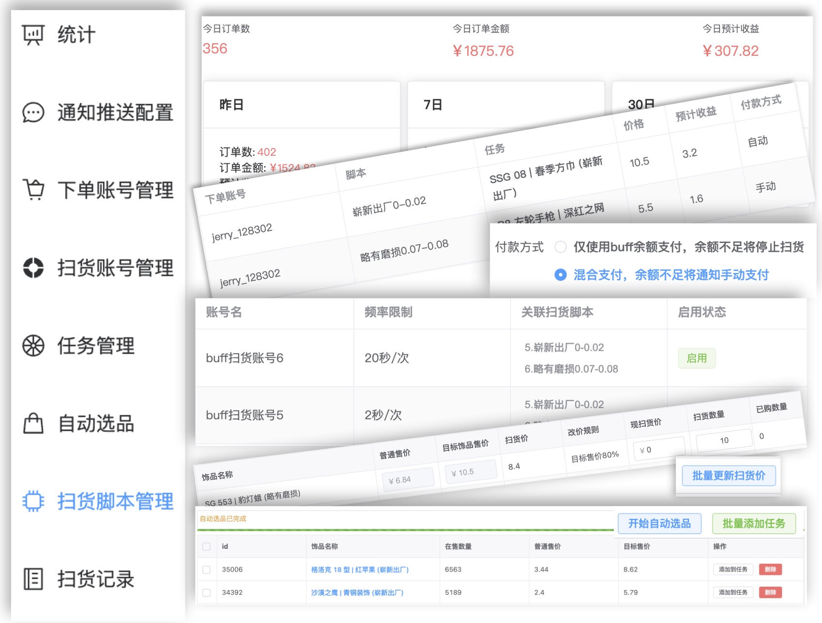Click 添加到任务 for item 34392

coord(733,592)
